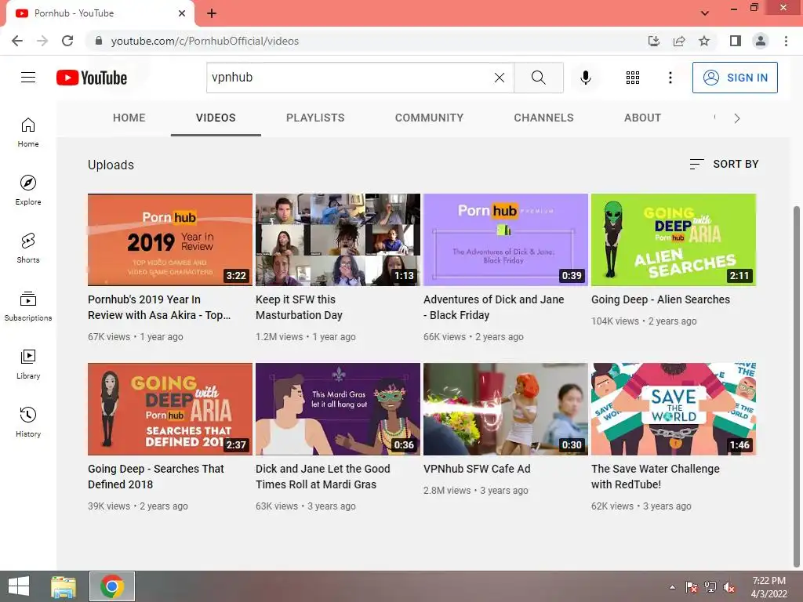Switch to the ABOUT tab
Viewport: 803px width, 602px height.
click(x=643, y=118)
